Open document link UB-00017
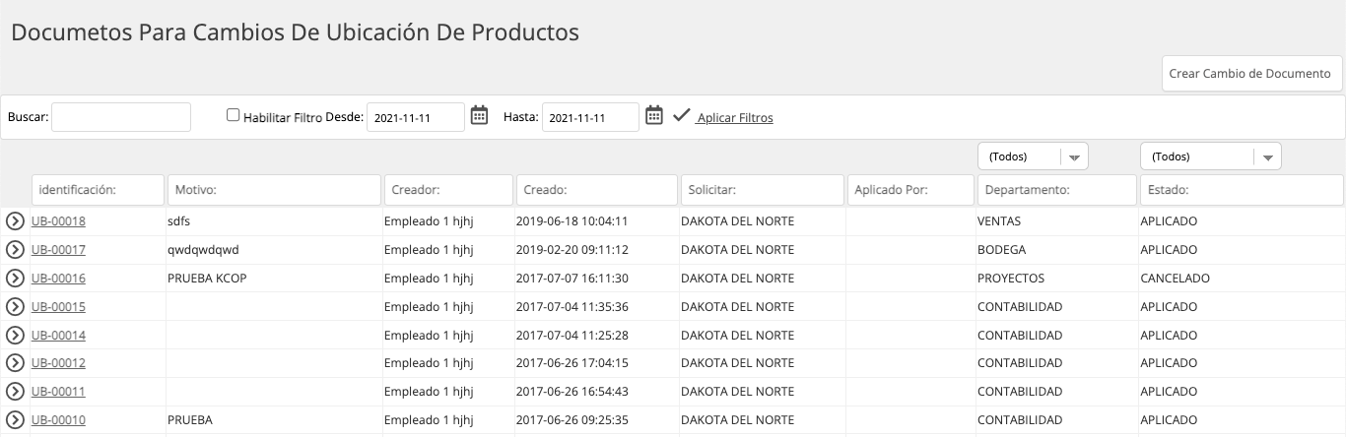This screenshot has width=1346, height=437. (58, 250)
